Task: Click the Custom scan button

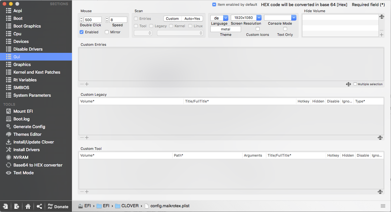Action: [172, 19]
